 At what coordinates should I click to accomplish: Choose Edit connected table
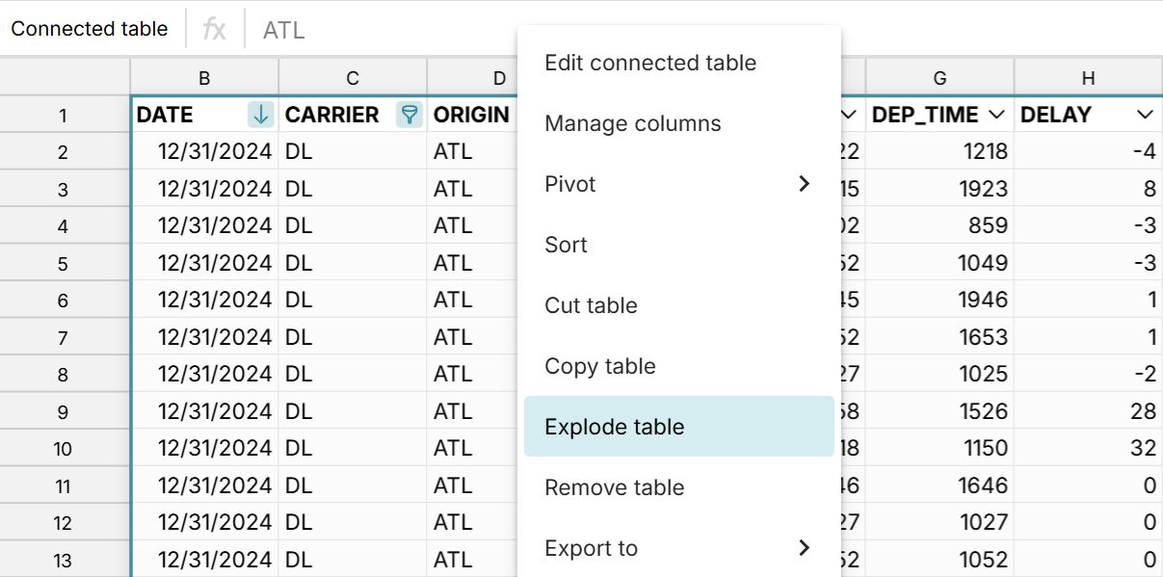650,63
